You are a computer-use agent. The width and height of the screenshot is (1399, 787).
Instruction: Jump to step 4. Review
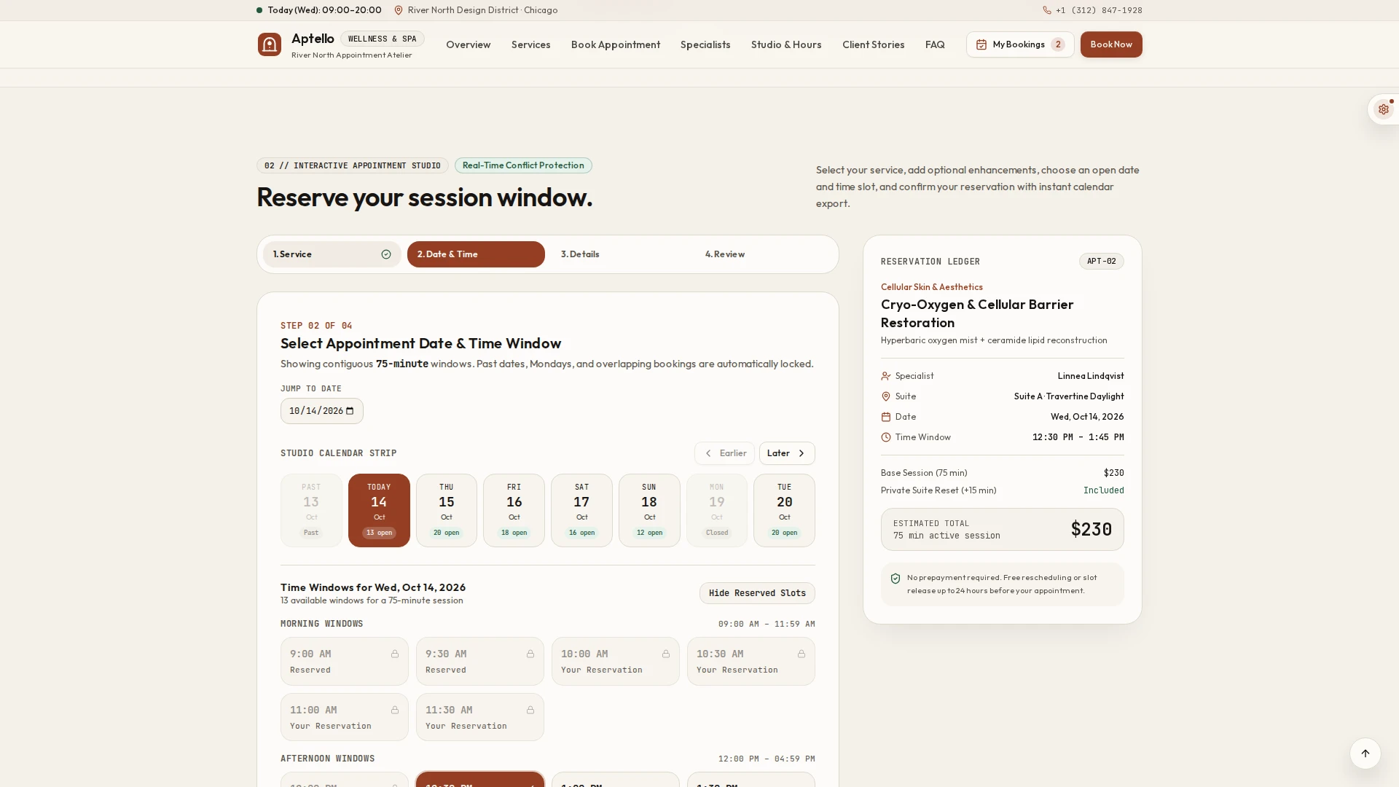(x=764, y=254)
